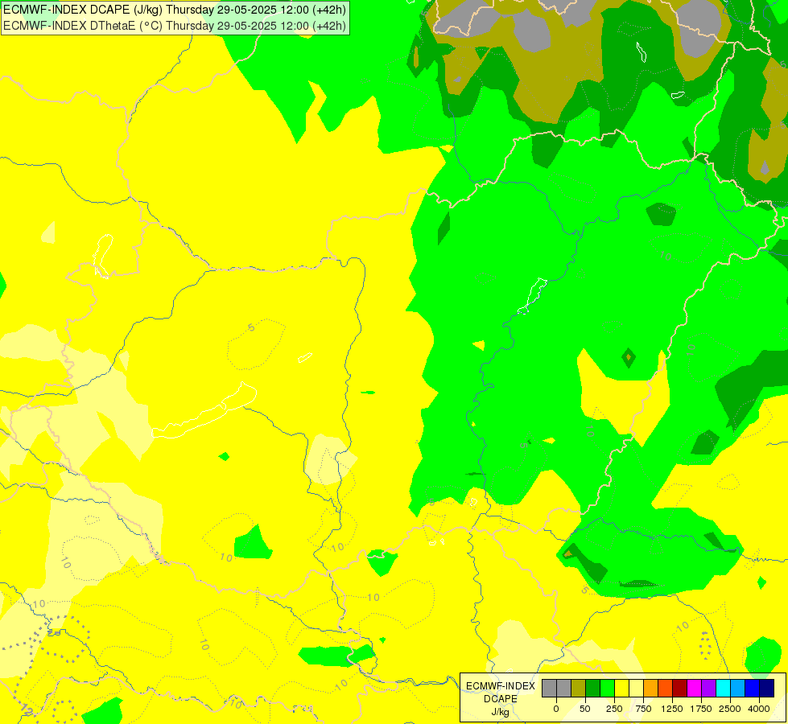The height and width of the screenshot is (724, 788).
Task: Click the 'ECMWF-INDEX' legend label
Action: tap(501, 686)
